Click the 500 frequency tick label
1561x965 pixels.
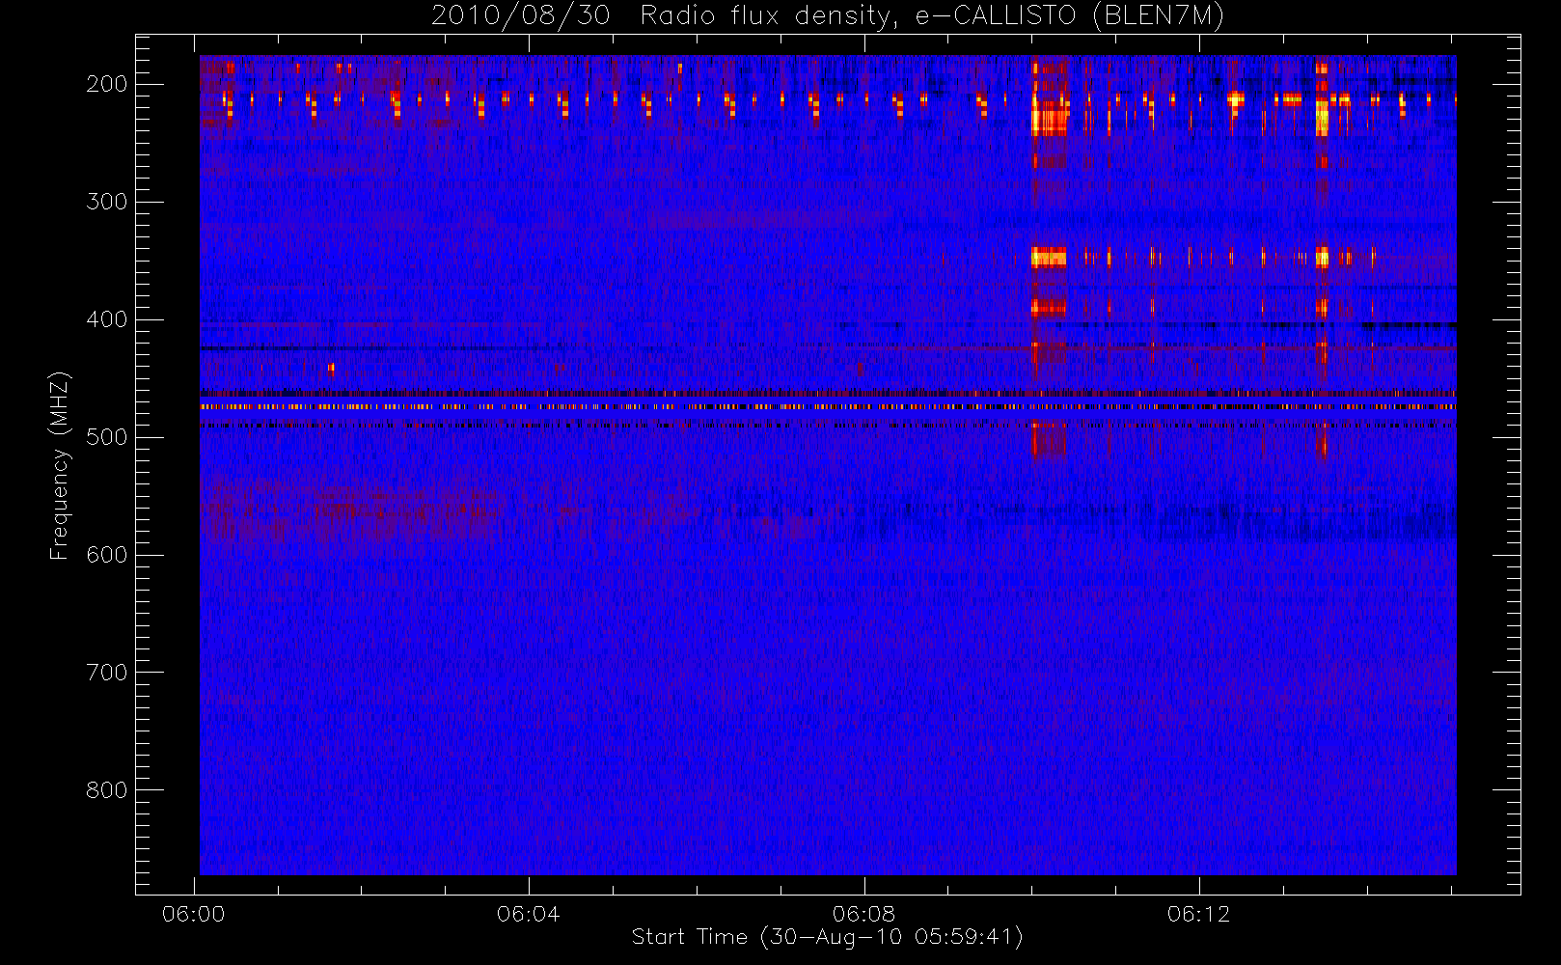[x=107, y=437]
